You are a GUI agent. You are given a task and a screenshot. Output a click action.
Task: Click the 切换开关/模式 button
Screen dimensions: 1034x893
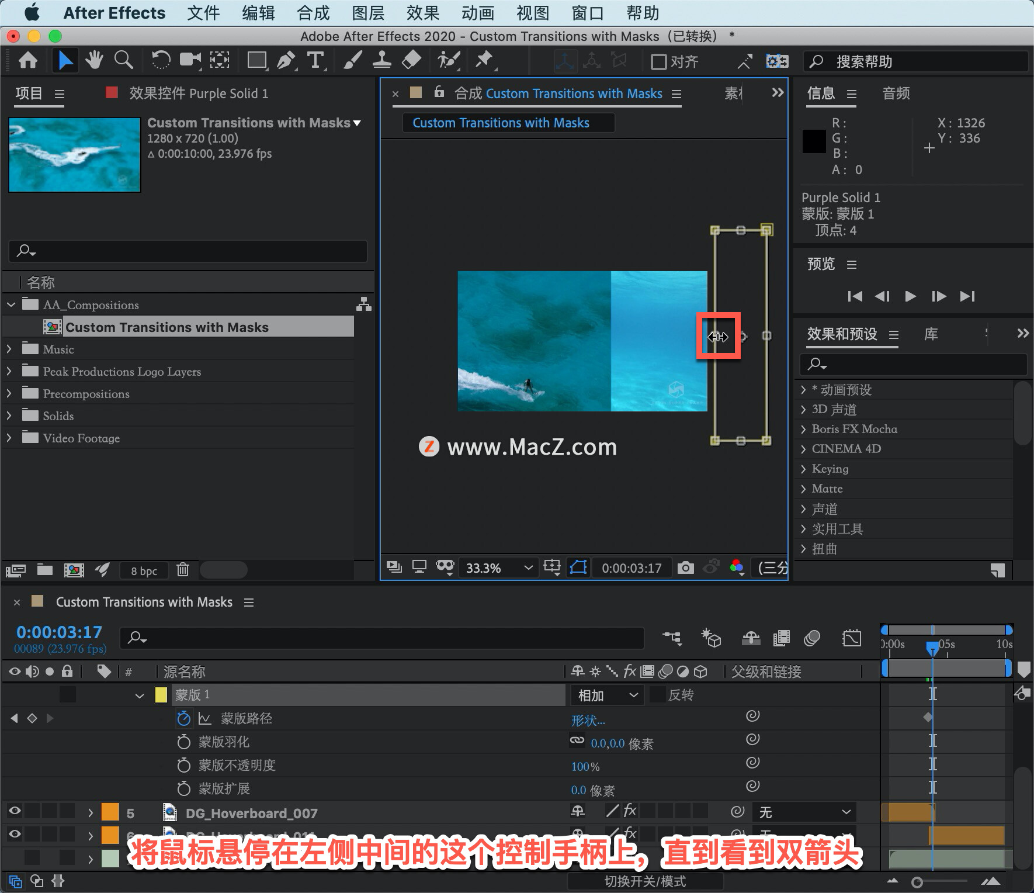pyautogui.click(x=646, y=881)
